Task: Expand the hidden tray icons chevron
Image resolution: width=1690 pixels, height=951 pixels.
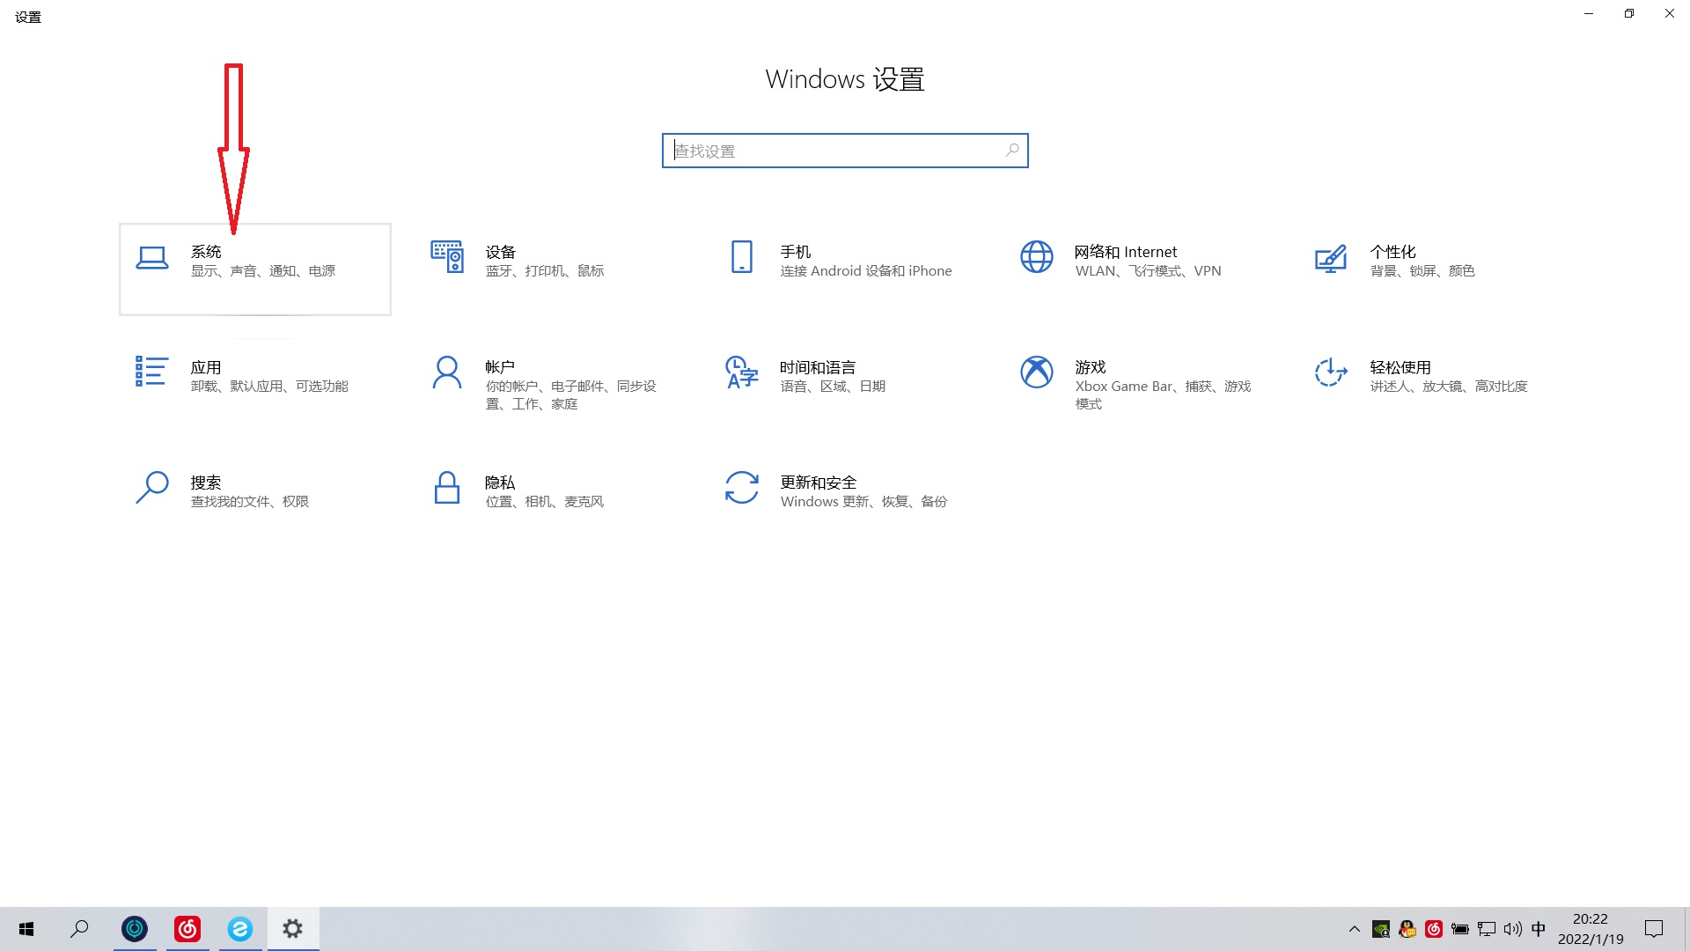Action: (1355, 929)
